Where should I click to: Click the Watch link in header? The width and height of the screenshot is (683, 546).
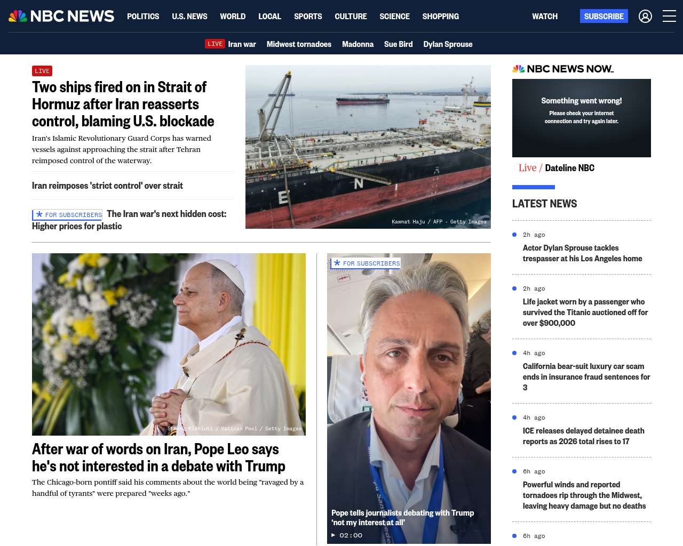tap(545, 17)
